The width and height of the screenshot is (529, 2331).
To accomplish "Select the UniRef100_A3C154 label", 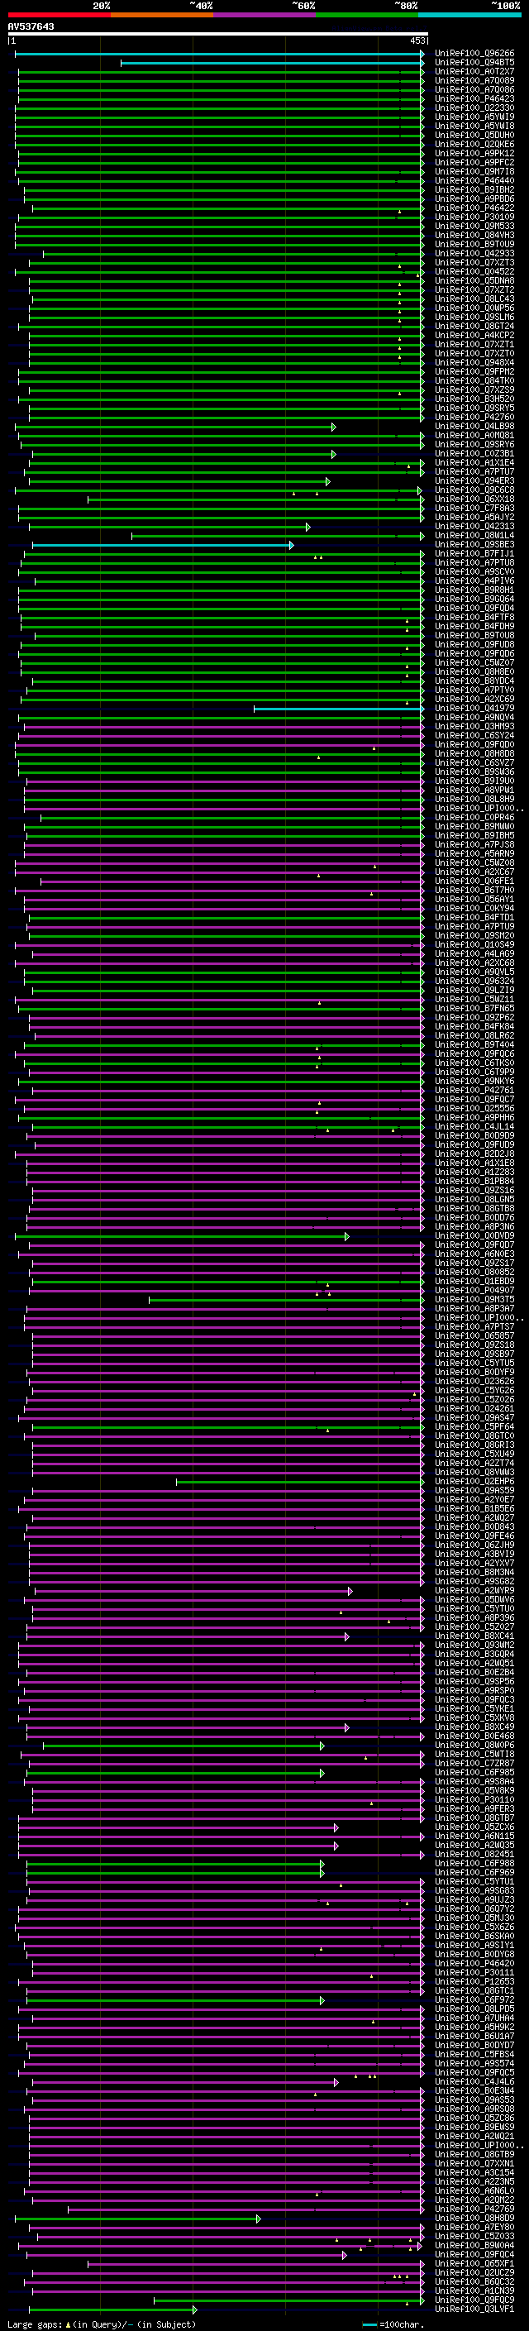I will [x=474, y=2172].
